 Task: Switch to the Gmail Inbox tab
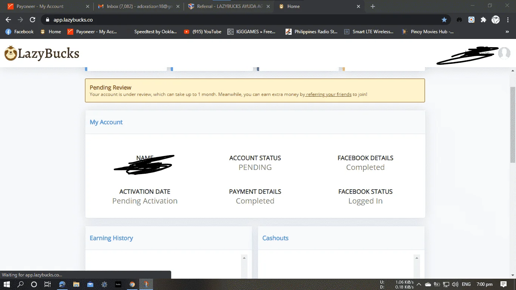point(138,6)
